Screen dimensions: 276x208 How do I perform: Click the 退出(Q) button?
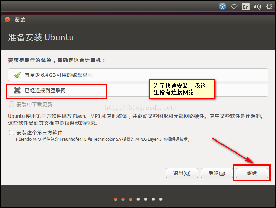click(x=182, y=173)
